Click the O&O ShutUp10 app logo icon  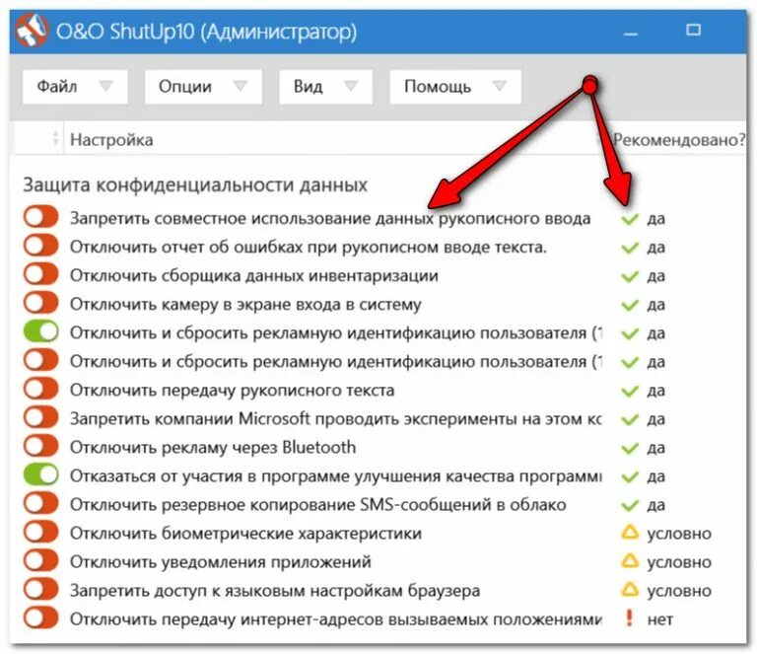tap(32, 31)
